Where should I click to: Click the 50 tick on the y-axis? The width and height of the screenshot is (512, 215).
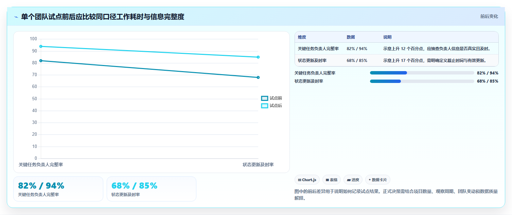tap(35, 99)
